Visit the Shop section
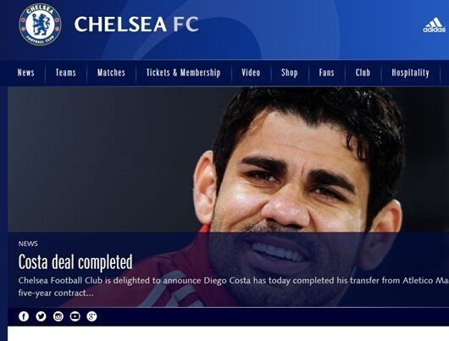The width and height of the screenshot is (449, 341). click(289, 73)
